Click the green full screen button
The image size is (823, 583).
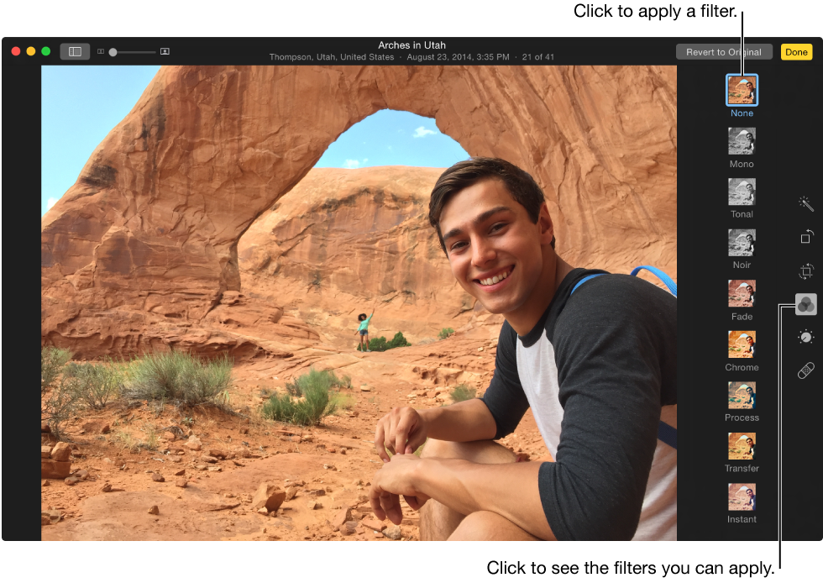pos(45,51)
